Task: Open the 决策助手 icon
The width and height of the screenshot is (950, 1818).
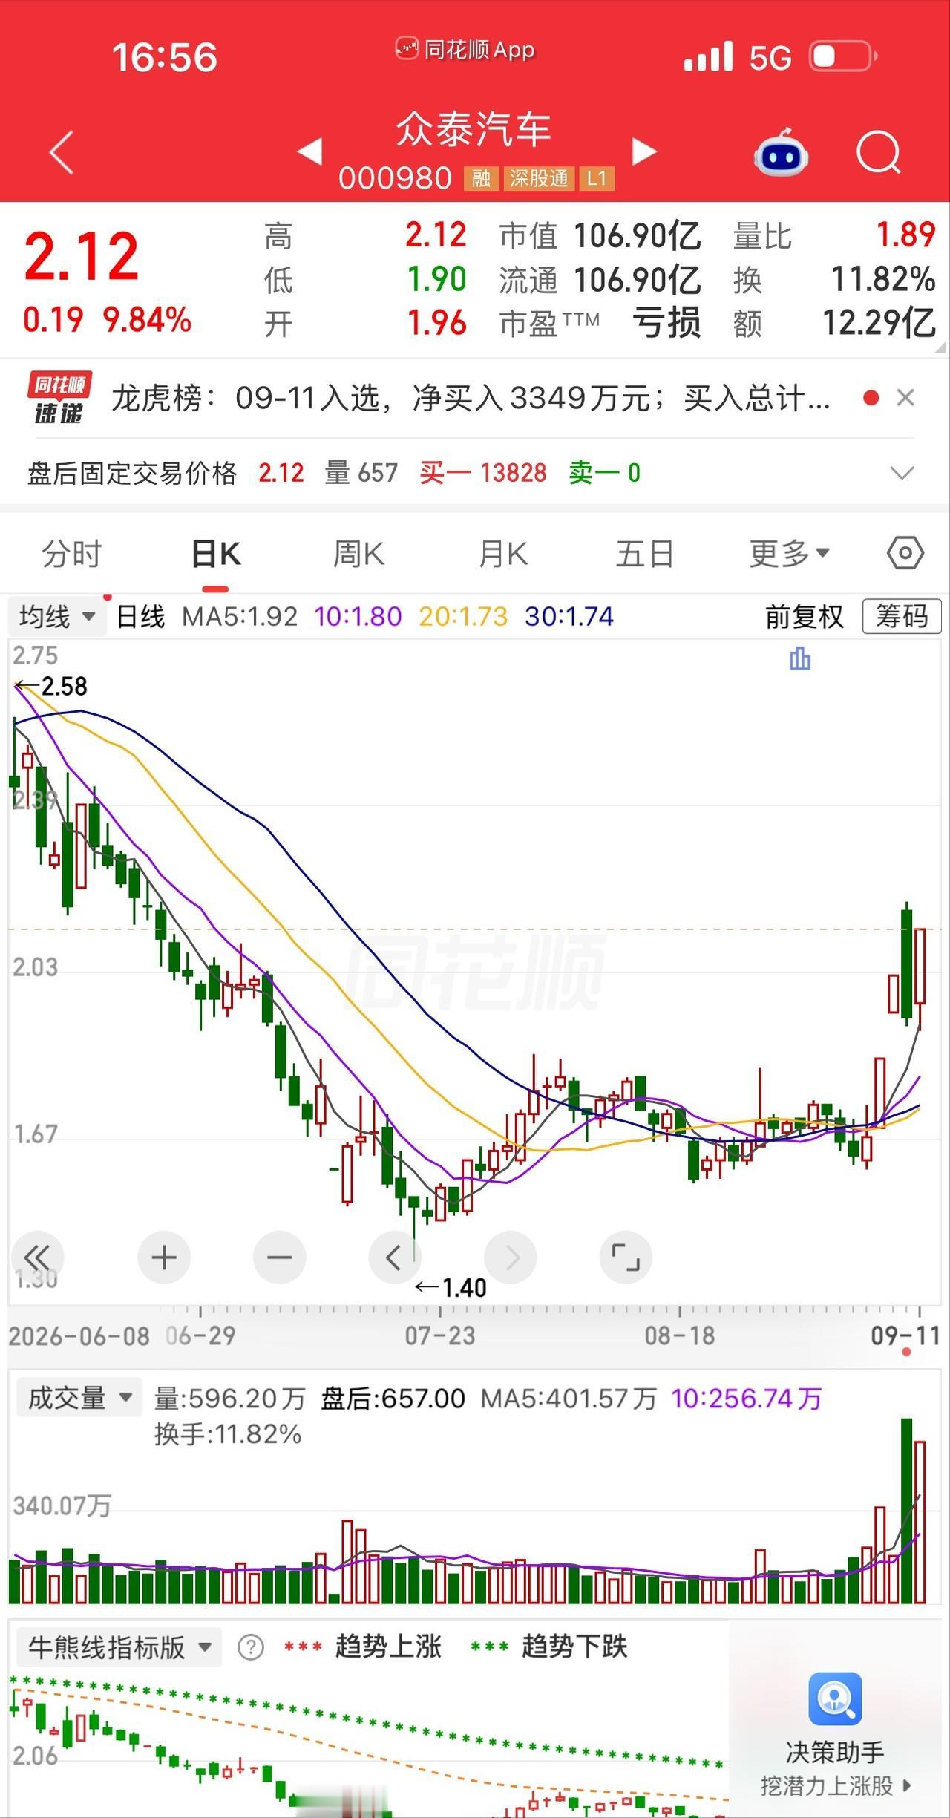Action: click(835, 1698)
